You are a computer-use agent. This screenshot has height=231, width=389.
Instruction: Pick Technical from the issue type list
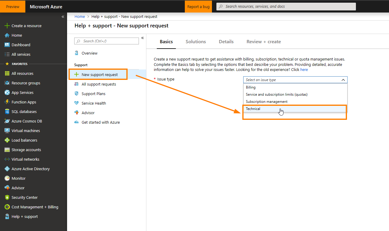click(295, 109)
